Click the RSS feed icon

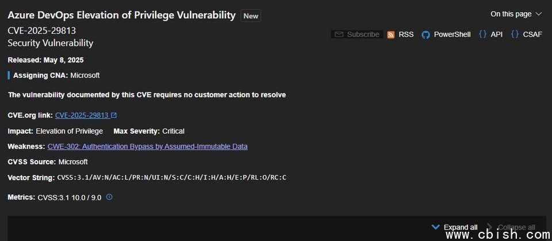pyautogui.click(x=391, y=34)
